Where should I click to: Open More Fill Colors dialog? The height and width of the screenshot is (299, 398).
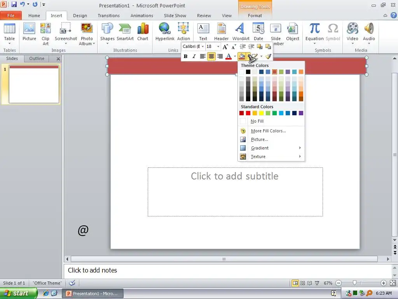click(271, 131)
